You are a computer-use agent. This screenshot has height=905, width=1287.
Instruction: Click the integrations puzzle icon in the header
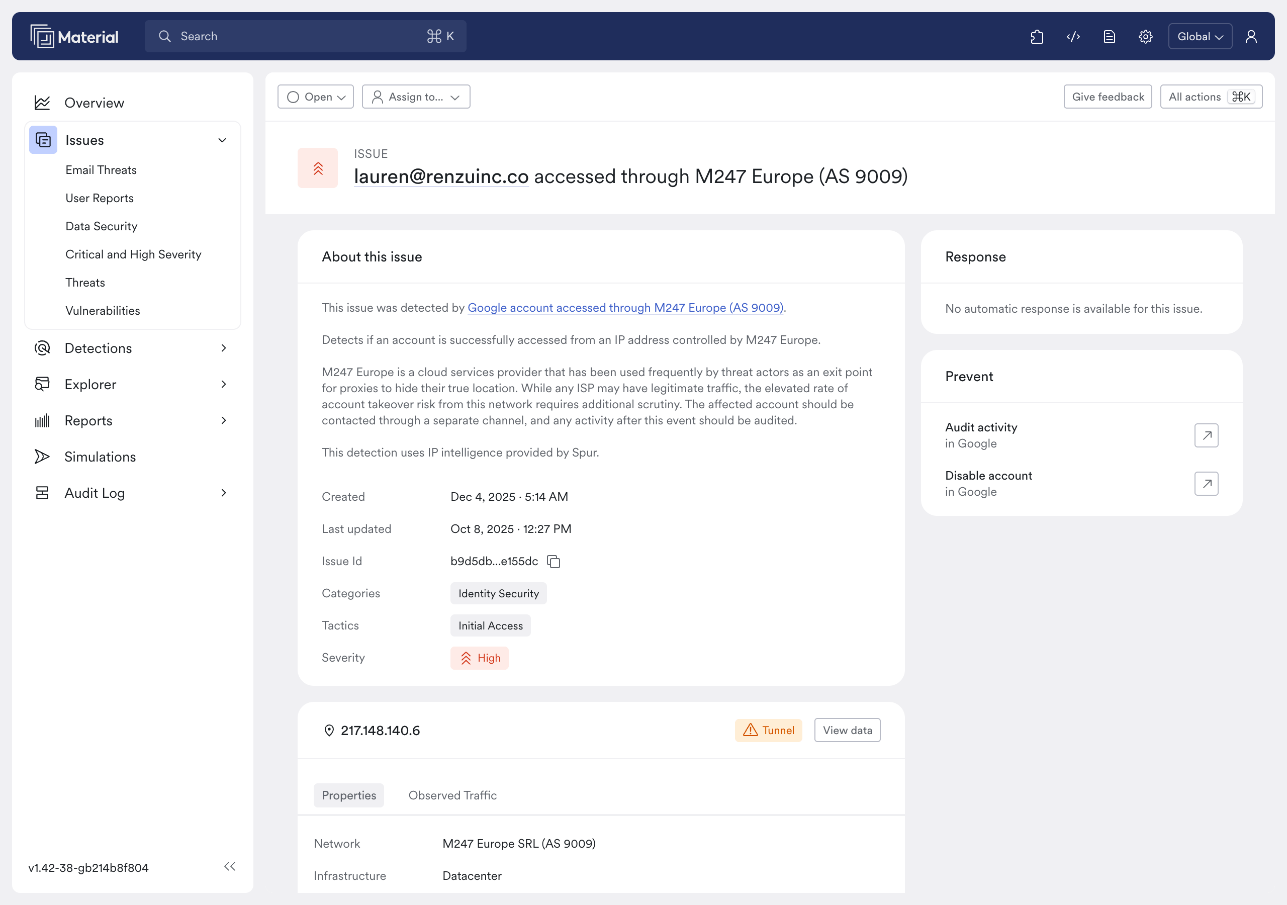pos(1037,36)
